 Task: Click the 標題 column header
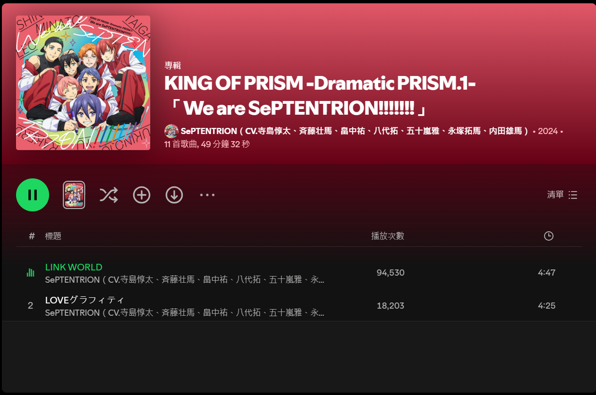tap(53, 236)
